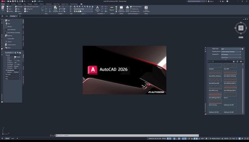The height and width of the screenshot is (142, 249).
Task: Pick the Curtain Wall tool in the palette
Action: [11, 39]
